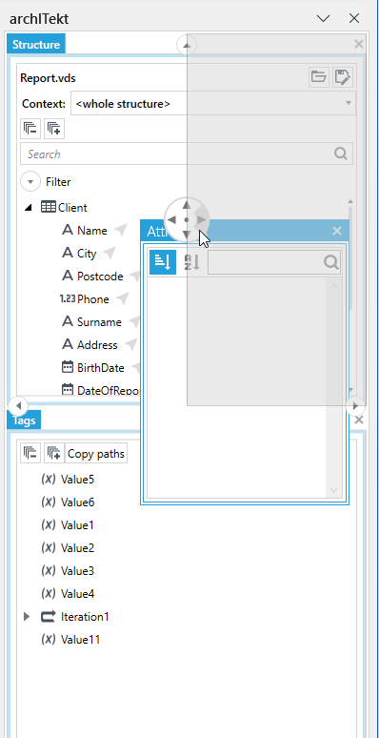Image resolution: width=379 pixels, height=738 pixels.
Task: Toggle alphabetical sort in attributes panel
Action: click(191, 262)
